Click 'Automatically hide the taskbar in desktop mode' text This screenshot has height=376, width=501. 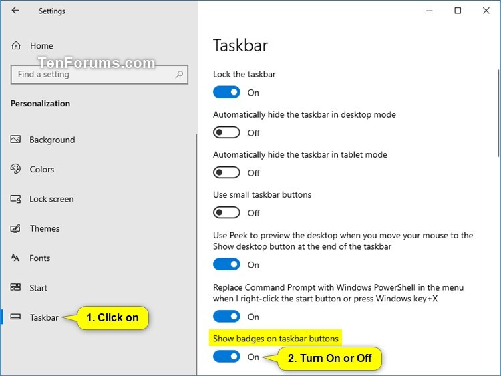(x=305, y=115)
